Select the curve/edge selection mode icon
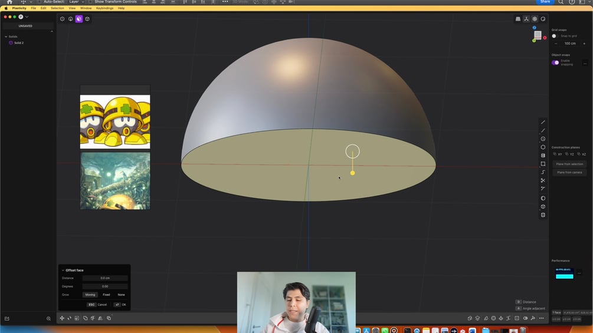 [x=71, y=19]
